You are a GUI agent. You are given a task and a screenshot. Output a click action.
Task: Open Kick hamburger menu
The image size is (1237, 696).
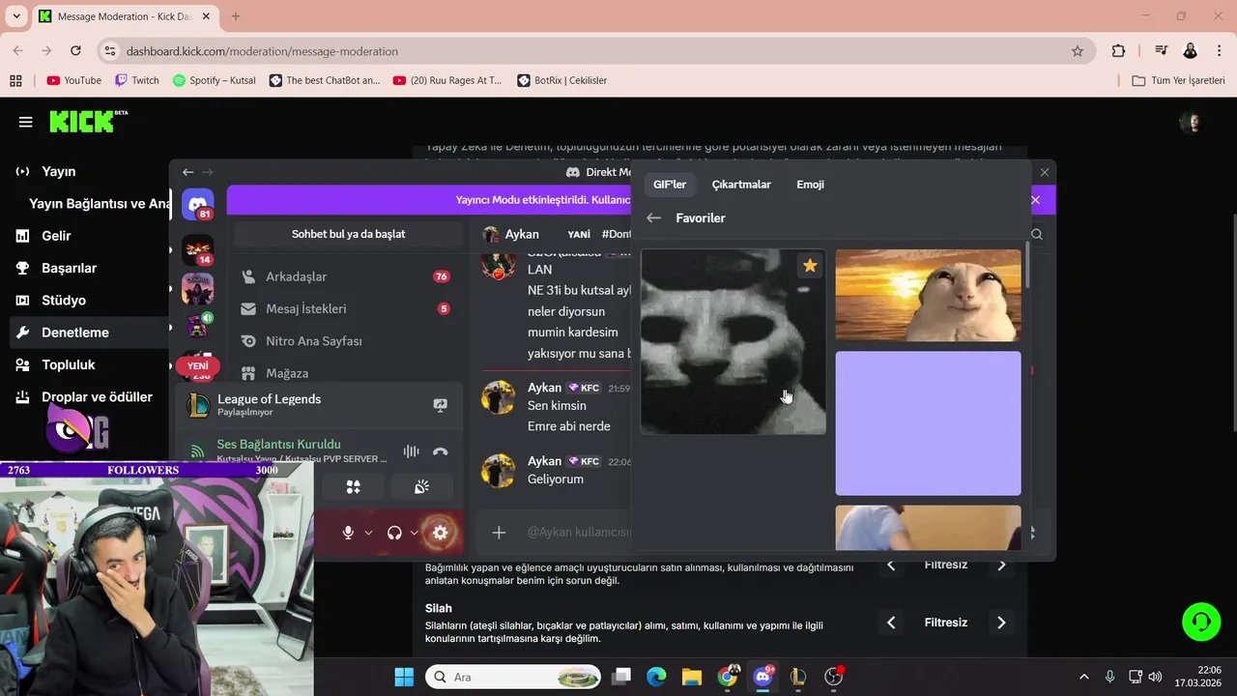click(26, 122)
